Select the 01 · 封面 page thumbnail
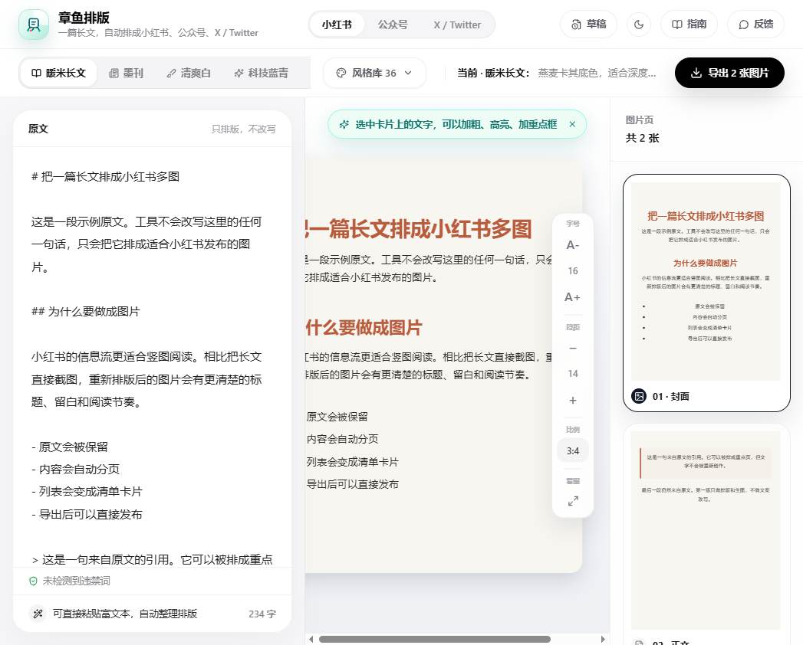This screenshot has width=803, height=645. tap(706, 293)
